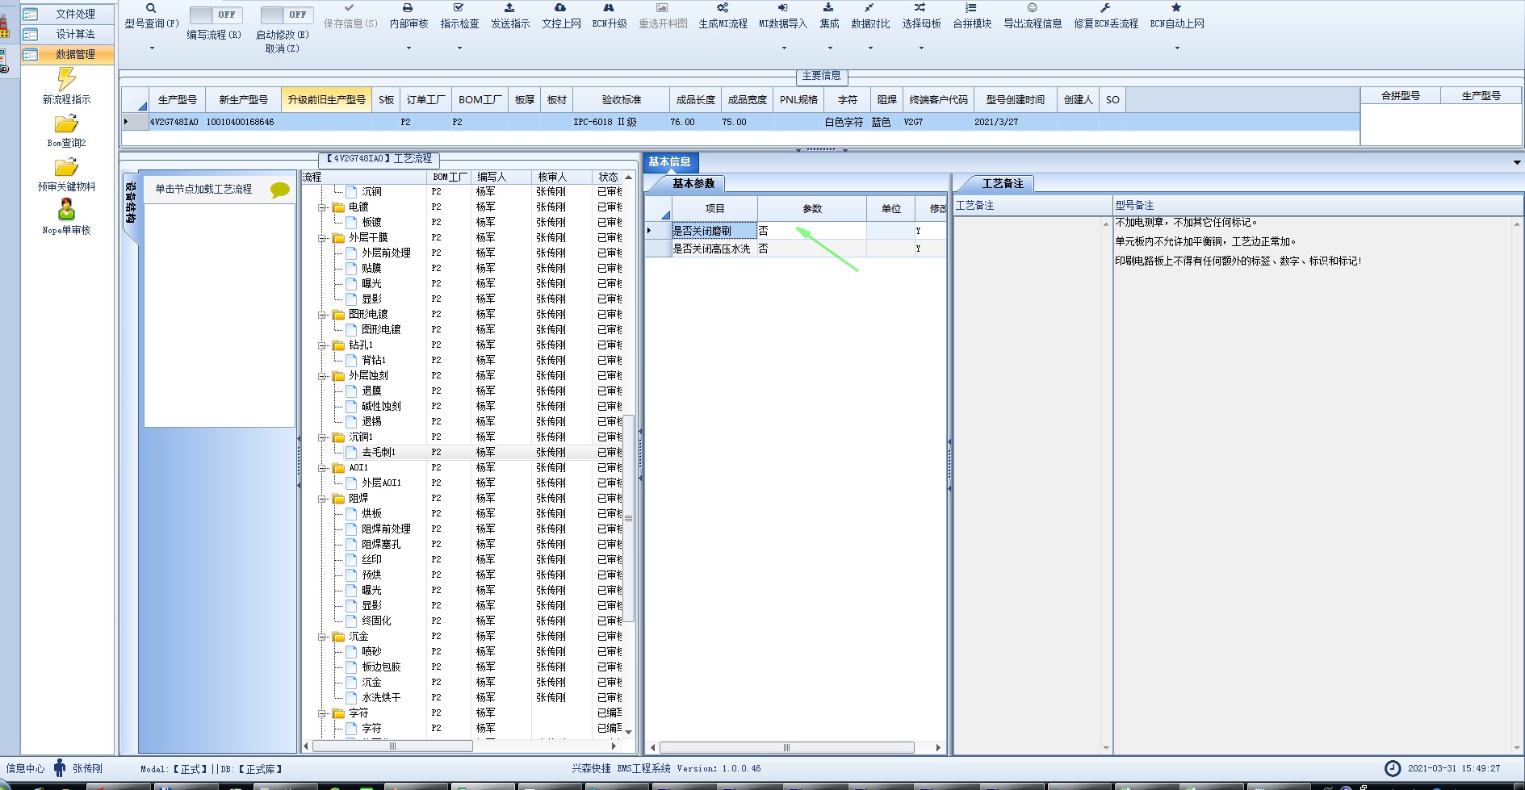This screenshot has height=790, width=1525.
Task: Click the 合拼型号 column header
Action: pyautogui.click(x=1400, y=95)
